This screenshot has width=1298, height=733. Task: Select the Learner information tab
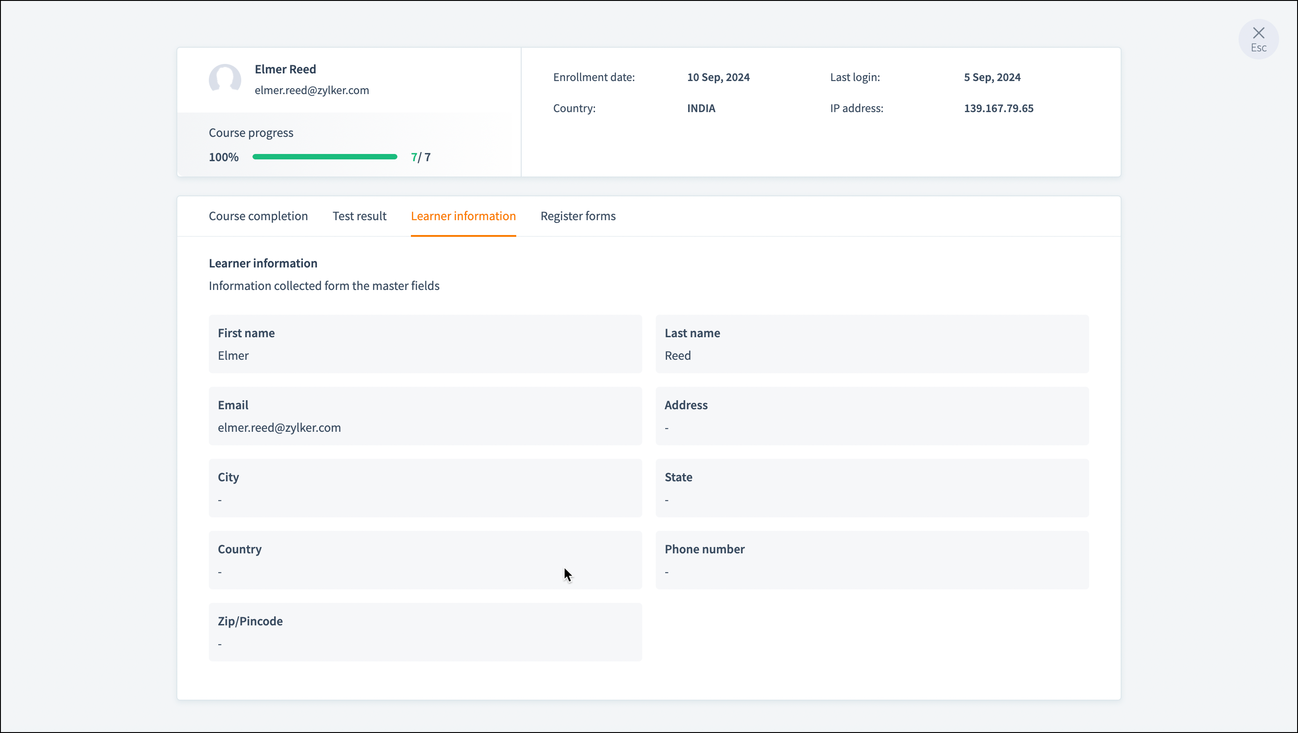463,216
